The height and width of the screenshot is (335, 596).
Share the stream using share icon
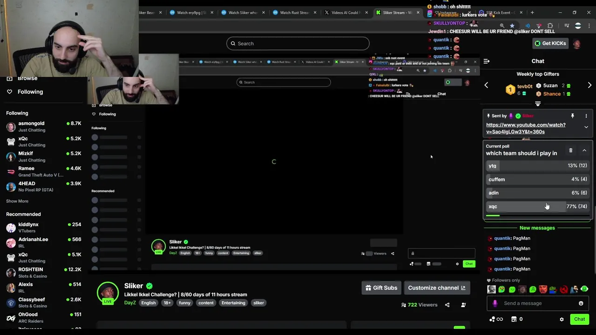(447, 305)
